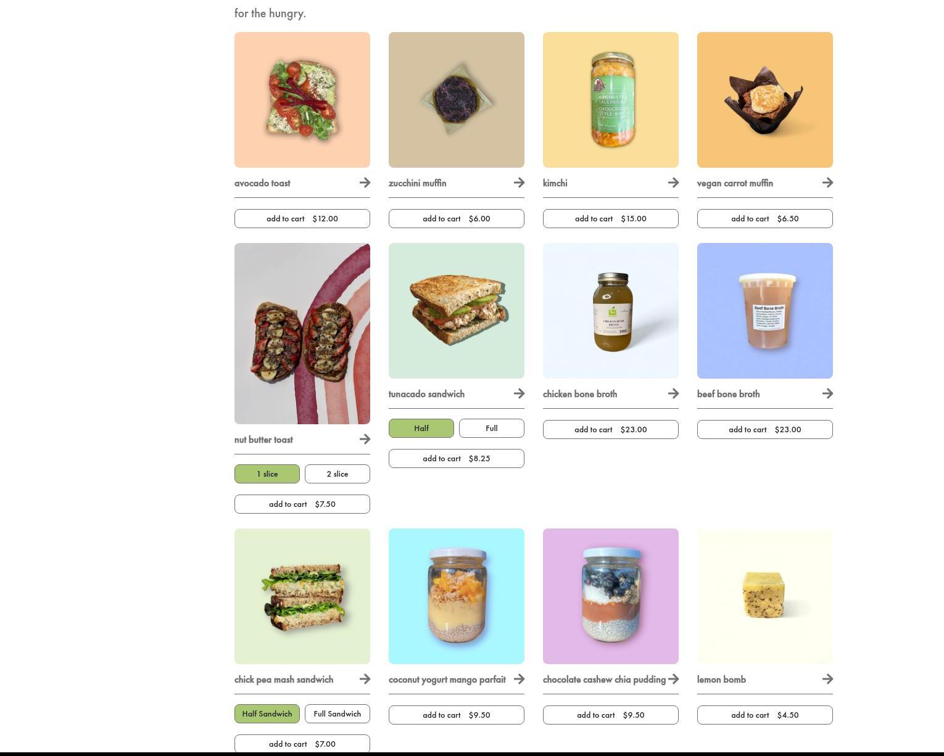
Task: Select the 2 slice option
Action: coord(337,474)
